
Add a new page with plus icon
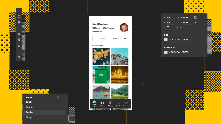(63, 97)
